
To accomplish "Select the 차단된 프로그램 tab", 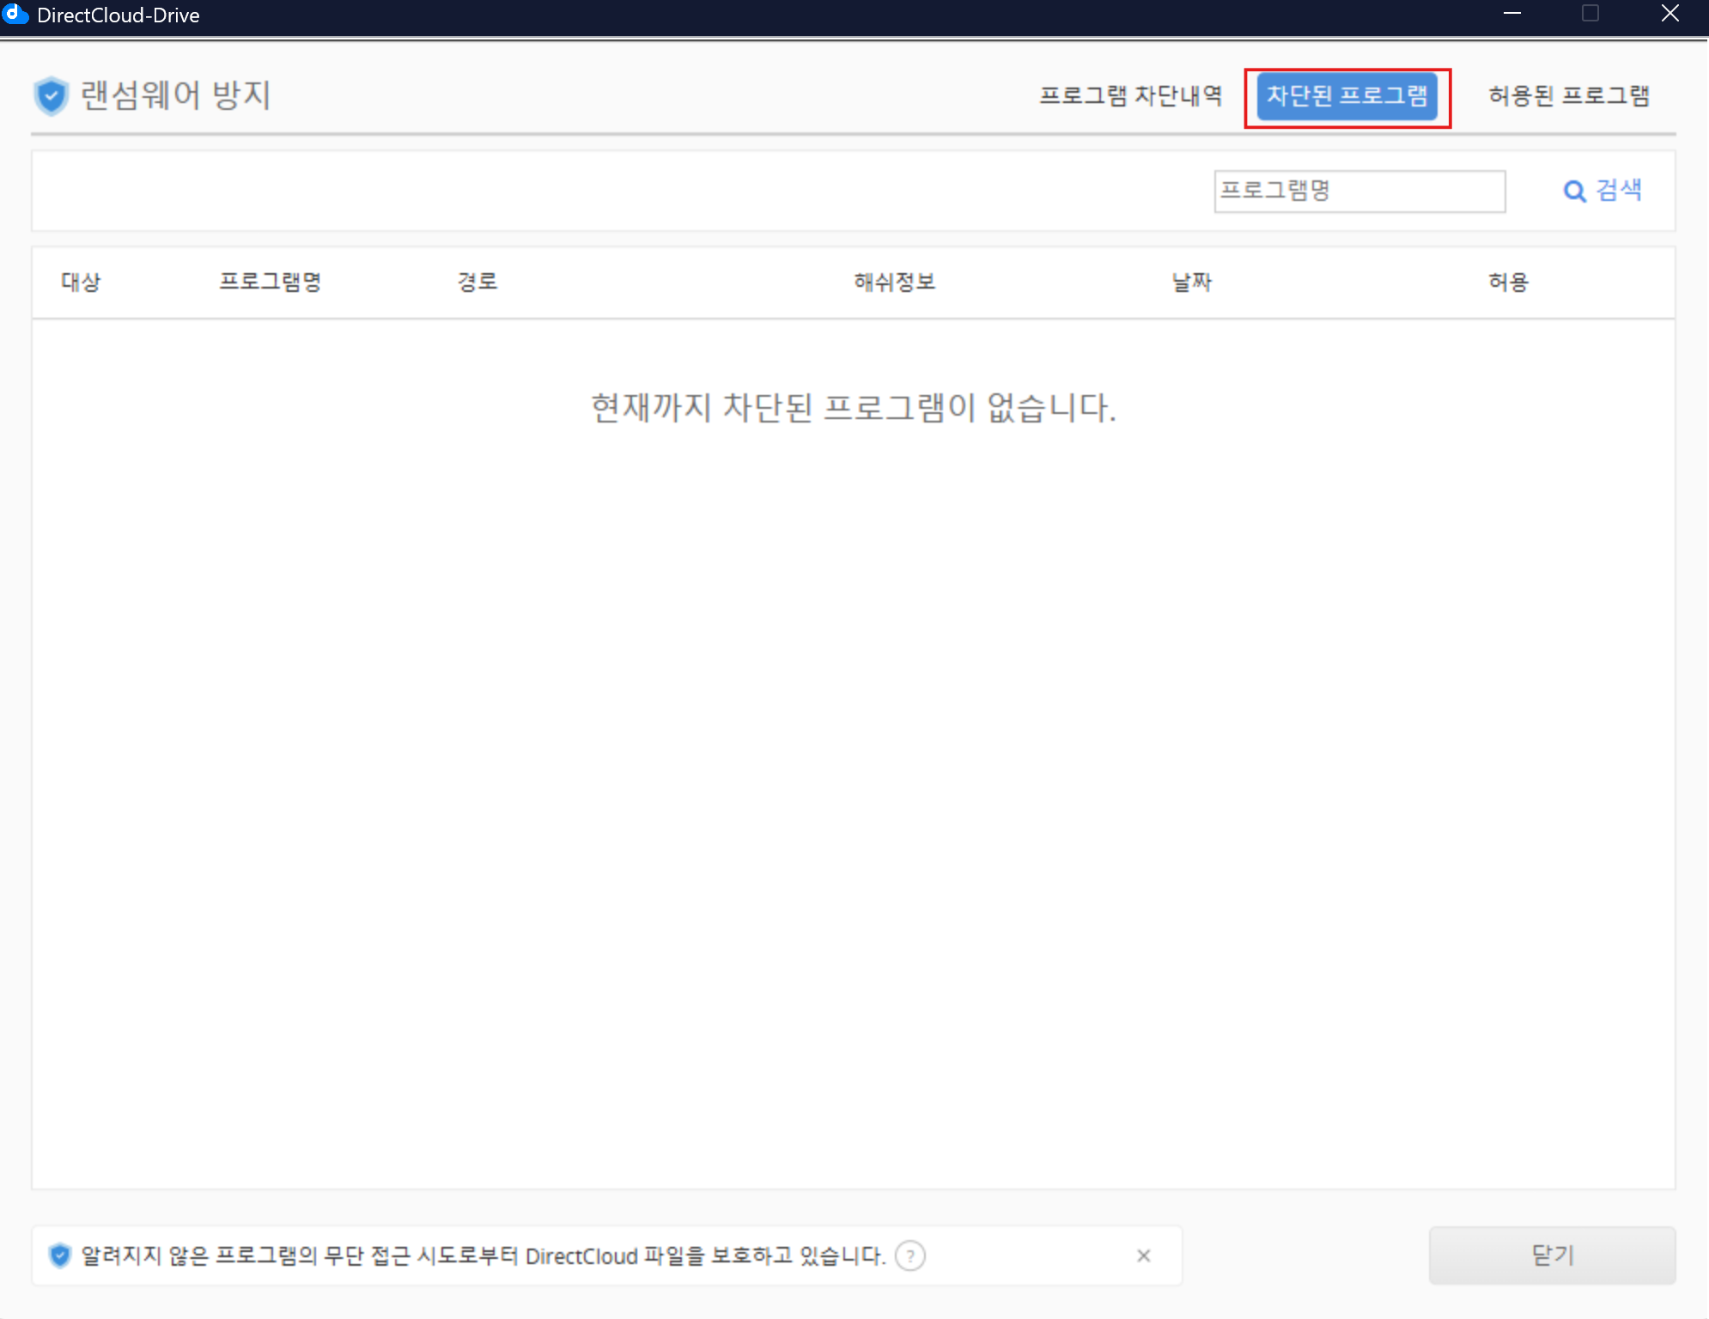I will (x=1347, y=95).
